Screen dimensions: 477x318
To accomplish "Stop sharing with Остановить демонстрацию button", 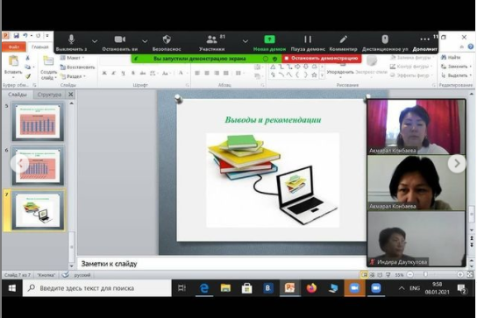I will (x=322, y=58).
